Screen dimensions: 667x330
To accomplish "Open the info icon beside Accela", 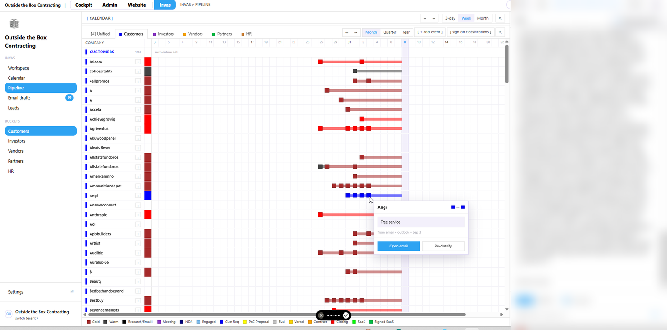I will click(x=138, y=110).
